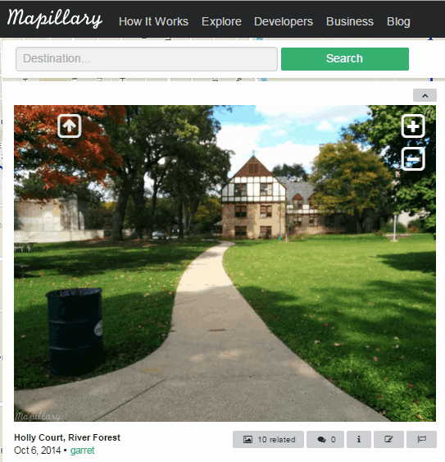This screenshot has width=445, height=462.
Task: Show image info with the i icon
Action: [x=359, y=439]
